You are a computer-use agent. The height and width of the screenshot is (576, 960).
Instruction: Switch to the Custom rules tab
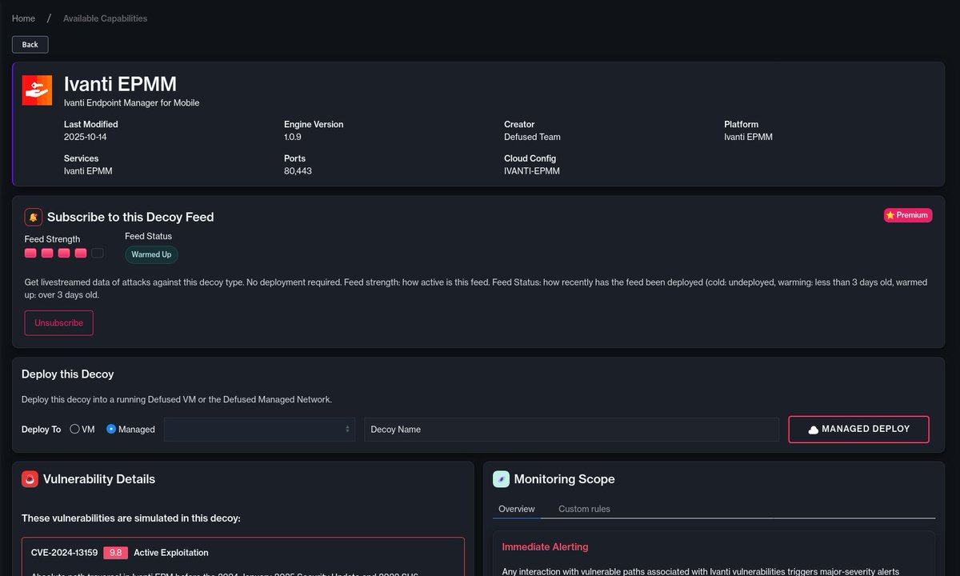coord(584,509)
